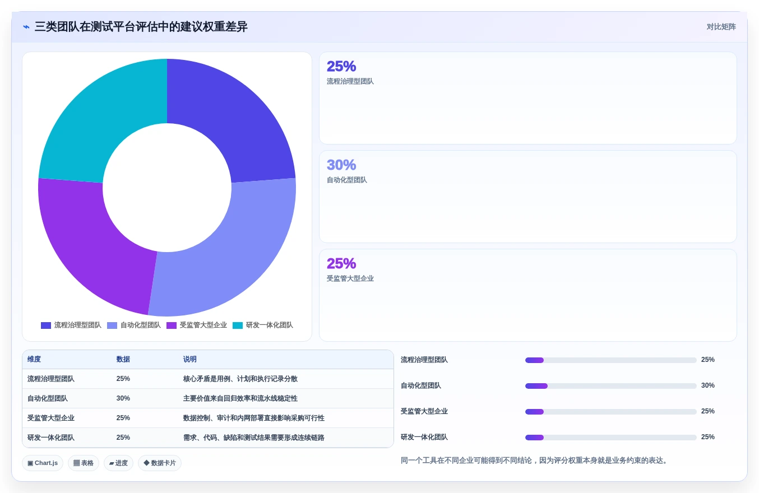Viewport: 759px width, 493px height.
Task: Select the 30% 自动化型团队 card
Action: [x=528, y=197]
